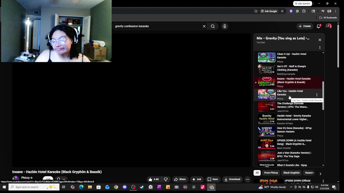Select currently playing Insane Hazbin Hotel Karaoke item
The height and width of the screenshot is (193, 344).
288,82
